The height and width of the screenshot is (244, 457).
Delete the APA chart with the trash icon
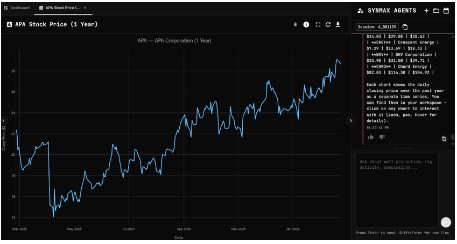tap(295, 25)
